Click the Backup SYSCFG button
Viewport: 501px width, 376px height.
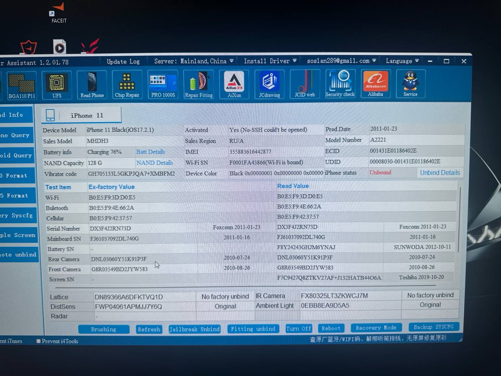[434, 327]
